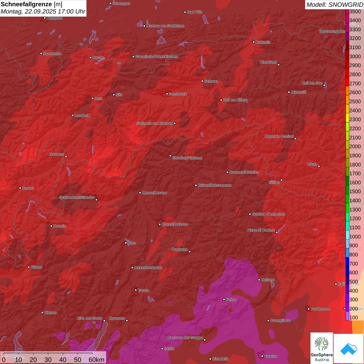Click the 'Schlanders/Silandro' map label
364x364 pixels.
tap(77, 198)
